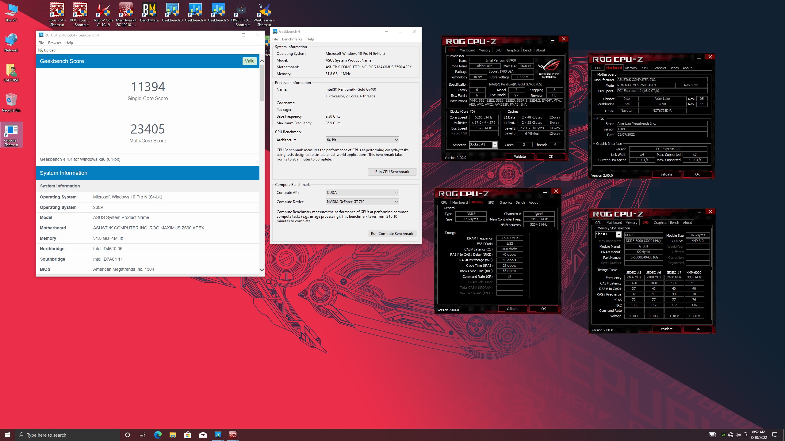Viewport: 785px width, 441px height.
Task: Open Geekbench 4 desktop icon
Action: click(195, 13)
